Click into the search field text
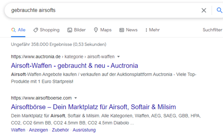This screenshot has width=223, height=136. (x=33, y=10)
